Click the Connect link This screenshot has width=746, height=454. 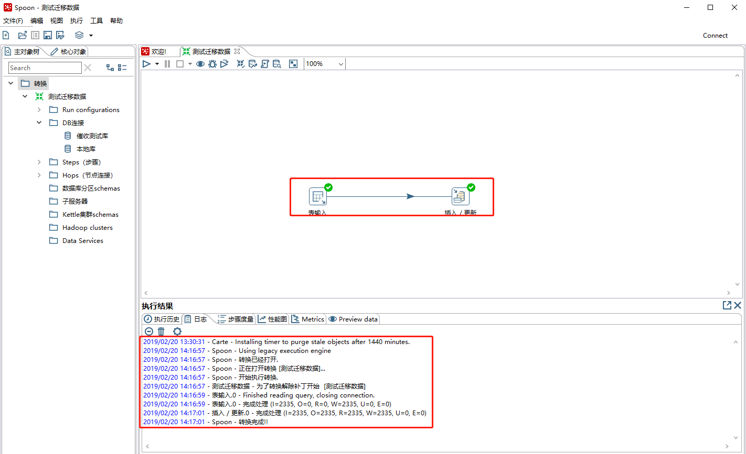click(715, 36)
